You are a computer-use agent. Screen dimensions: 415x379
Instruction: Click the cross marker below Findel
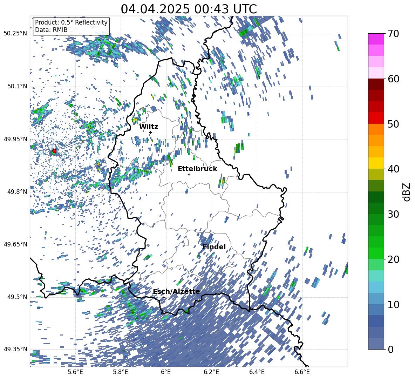coord(214,253)
